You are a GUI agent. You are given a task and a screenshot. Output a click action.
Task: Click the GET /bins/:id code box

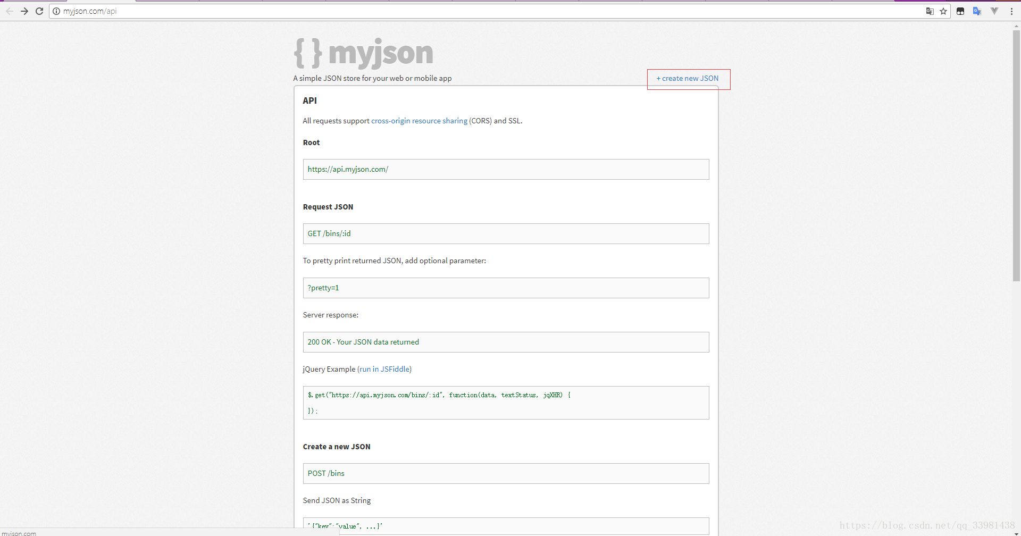(506, 233)
